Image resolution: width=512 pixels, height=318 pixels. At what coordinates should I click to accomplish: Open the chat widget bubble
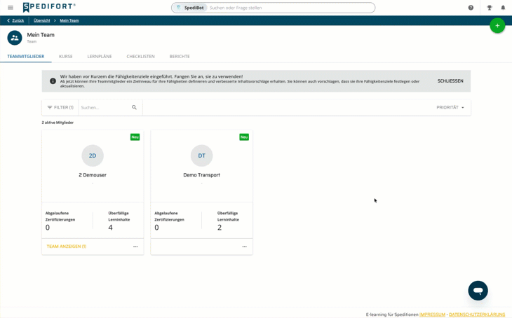(x=478, y=290)
